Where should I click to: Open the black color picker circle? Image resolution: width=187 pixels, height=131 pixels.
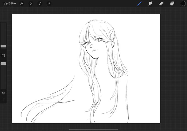[183, 4]
